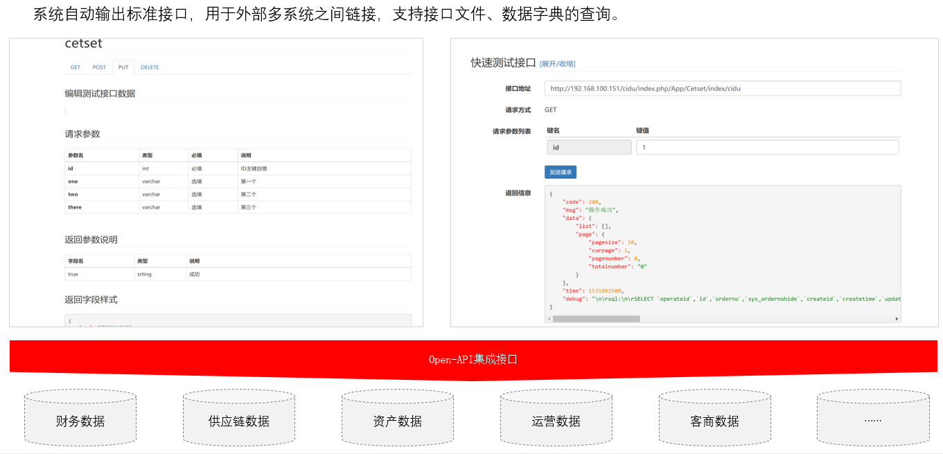Click the 请求参数列表 label

pos(512,131)
